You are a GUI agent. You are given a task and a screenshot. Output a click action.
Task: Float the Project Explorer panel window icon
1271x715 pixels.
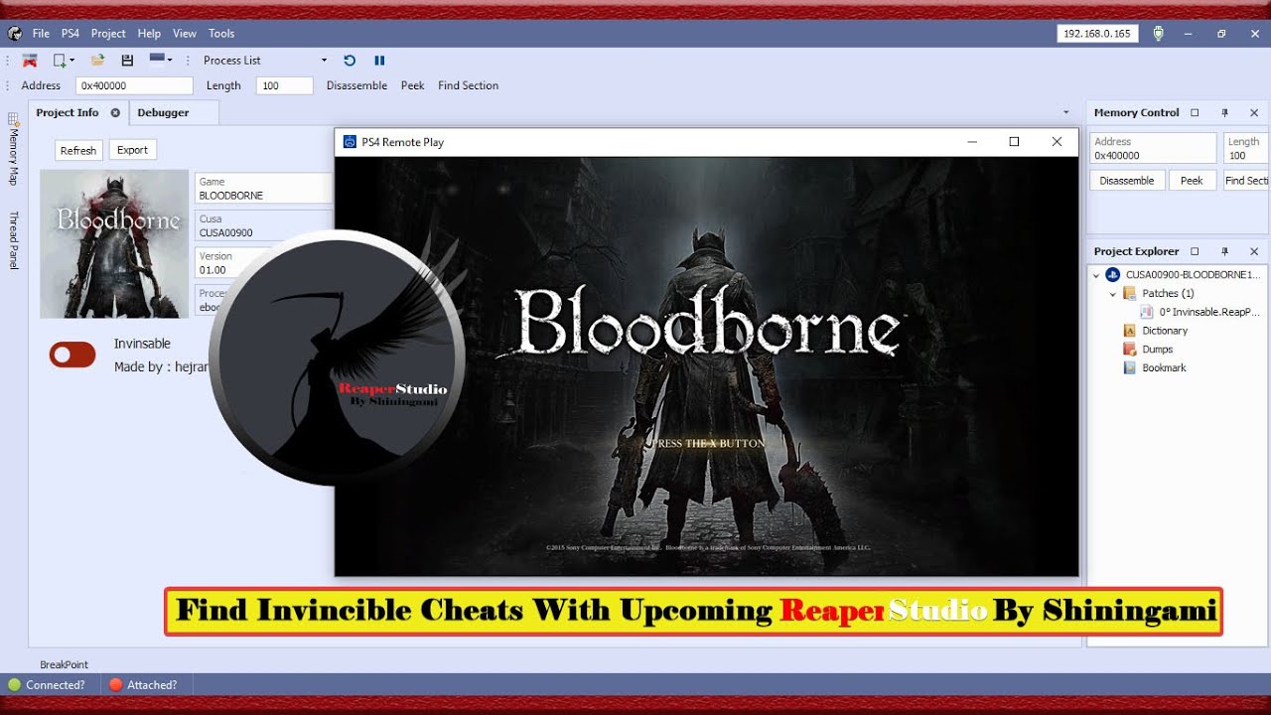(x=1195, y=252)
